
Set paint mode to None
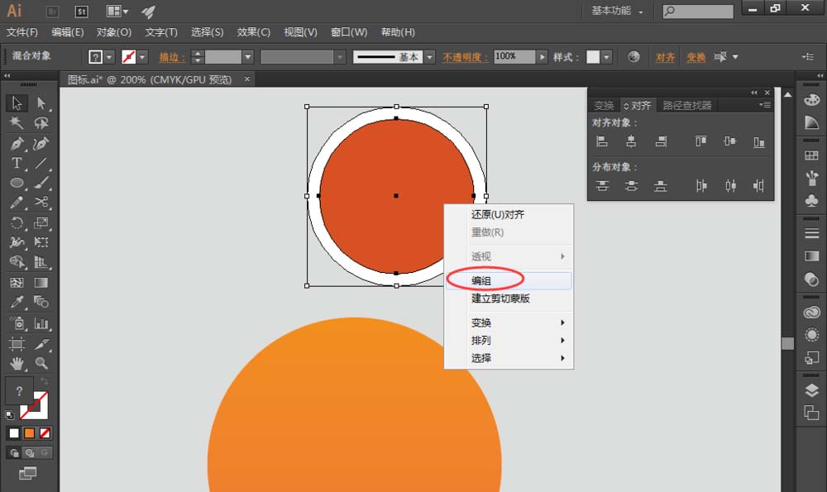tap(45, 433)
